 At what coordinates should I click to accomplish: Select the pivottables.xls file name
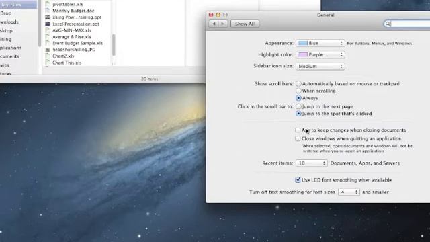(68, 5)
